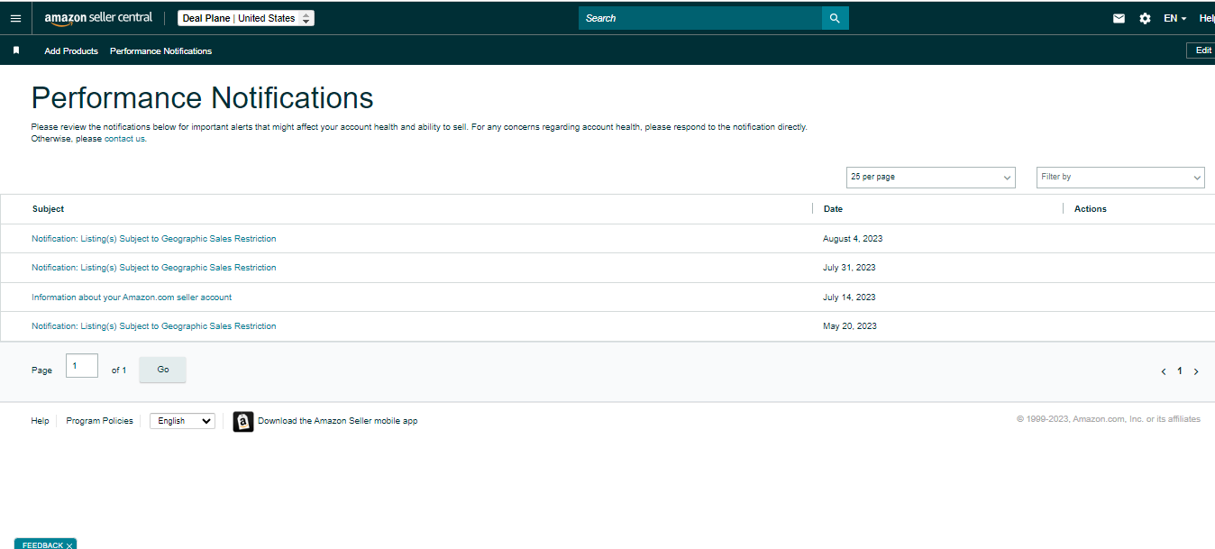
Task: Click the bookmark icon in the favorites bar
Action: click(16, 50)
